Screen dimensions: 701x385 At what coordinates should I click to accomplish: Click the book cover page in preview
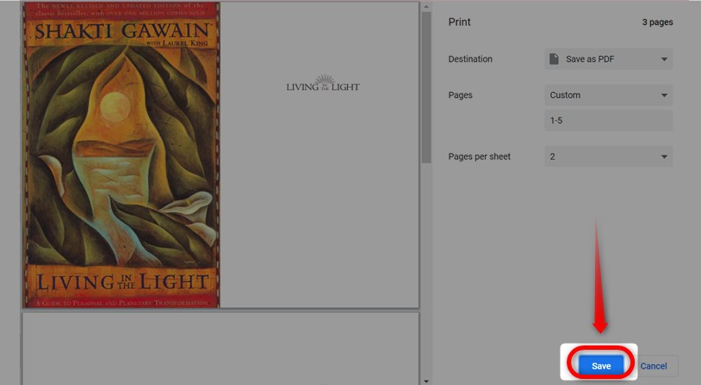click(x=121, y=155)
